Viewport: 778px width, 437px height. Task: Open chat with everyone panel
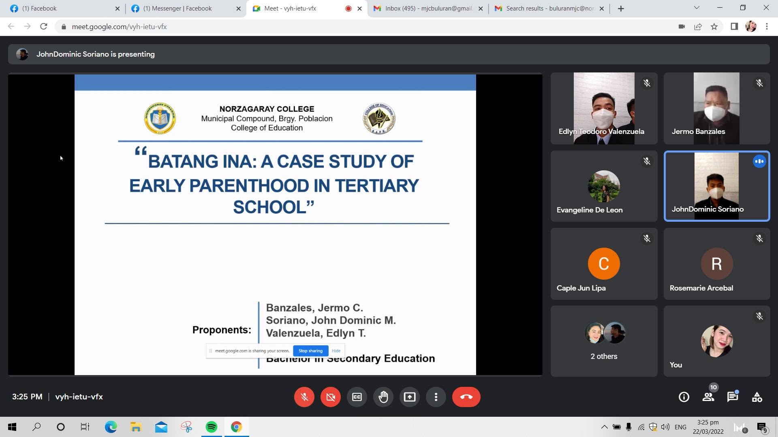click(x=732, y=397)
